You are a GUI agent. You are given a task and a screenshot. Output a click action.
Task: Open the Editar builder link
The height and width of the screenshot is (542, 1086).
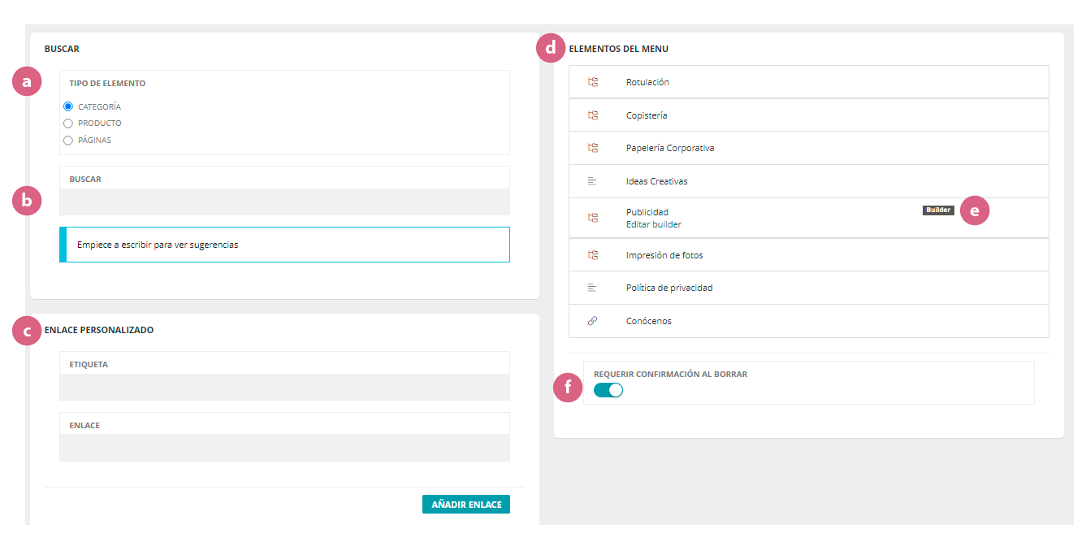(x=653, y=224)
